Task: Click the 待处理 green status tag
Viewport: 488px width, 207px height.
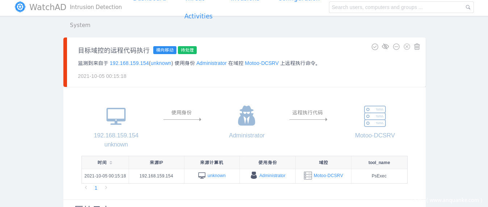Action: (x=187, y=50)
